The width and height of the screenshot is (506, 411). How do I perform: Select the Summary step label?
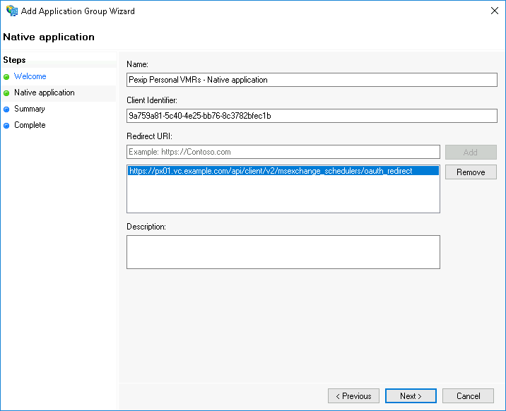(29, 109)
